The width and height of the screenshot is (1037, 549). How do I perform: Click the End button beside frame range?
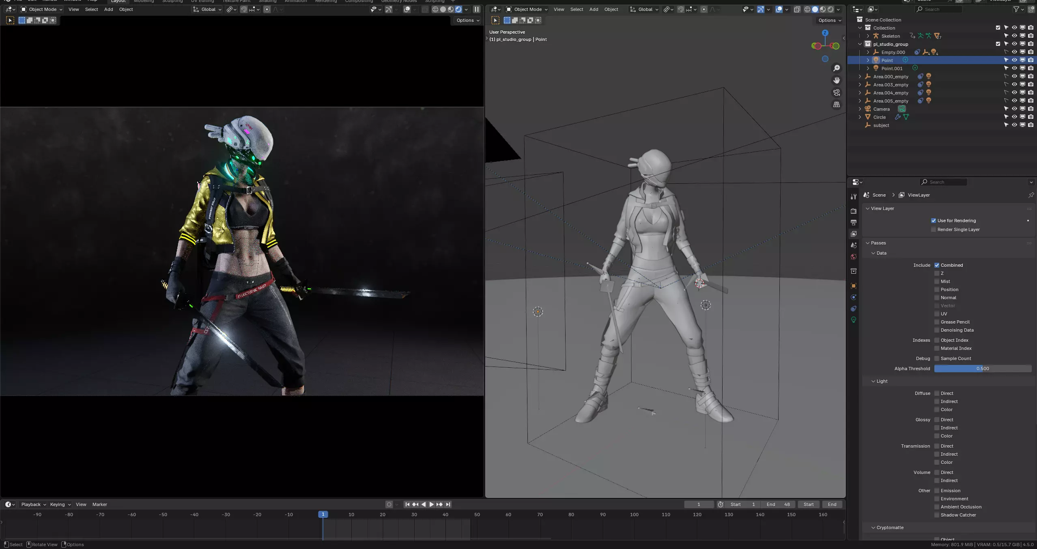tap(832, 504)
